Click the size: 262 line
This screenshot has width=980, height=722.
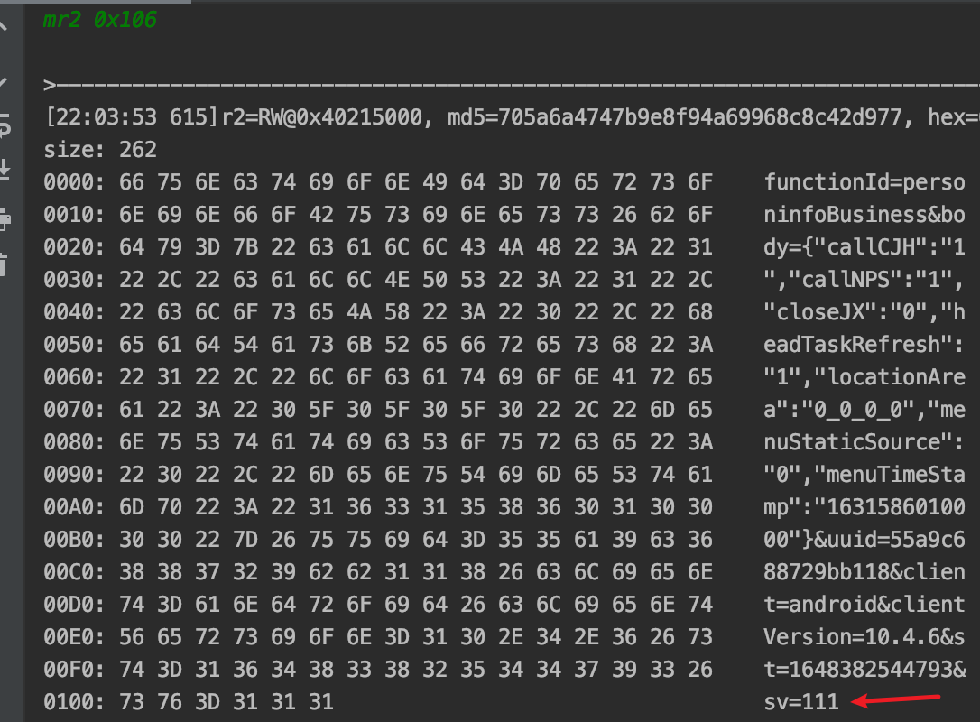100,150
